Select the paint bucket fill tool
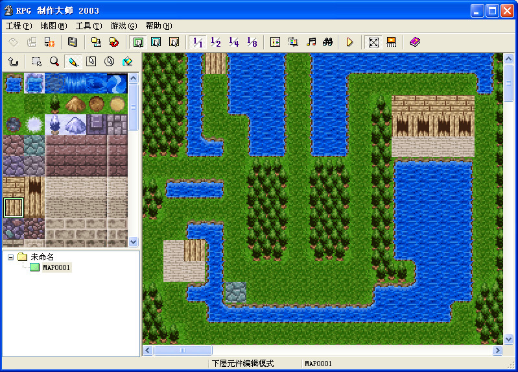Image resolution: width=518 pixels, height=372 pixels. pos(127,62)
